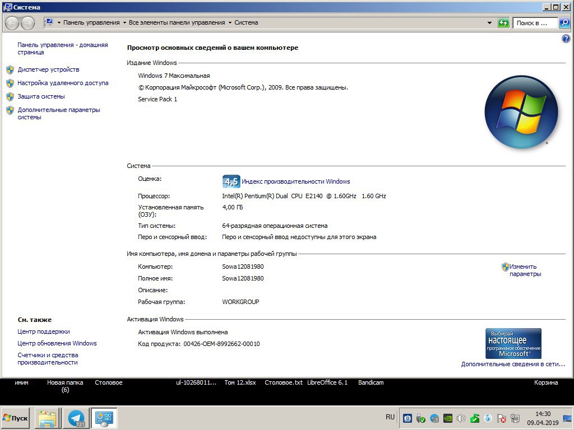Click the LibreOffice 6.1 desktop label

point(327,382)
